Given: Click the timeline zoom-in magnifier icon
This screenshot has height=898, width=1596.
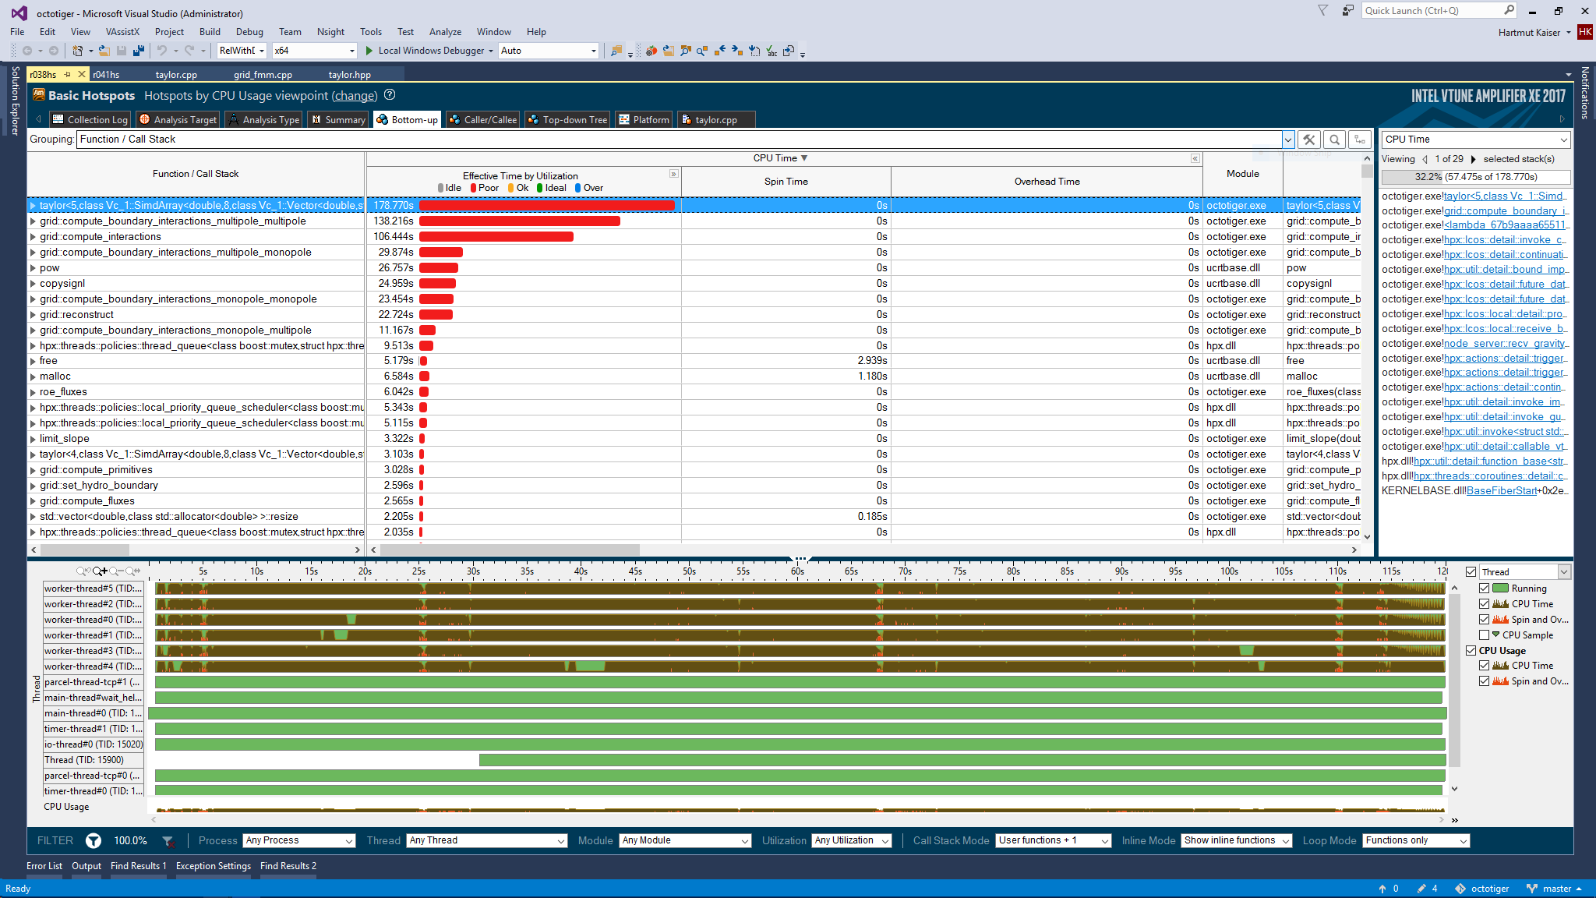Looking at the screenshot, I should tap(99, 571).
